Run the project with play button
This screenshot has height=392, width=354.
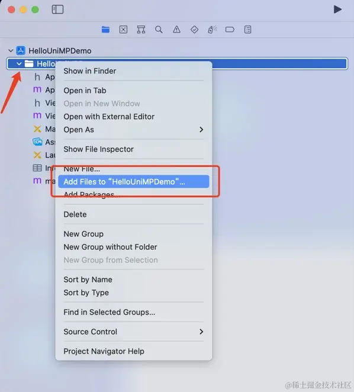tap(337, 9)
